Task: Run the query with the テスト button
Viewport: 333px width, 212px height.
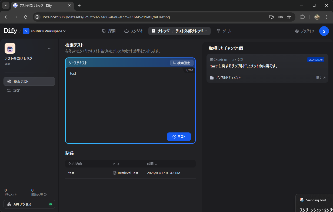Action: click(x=179, y=137)
